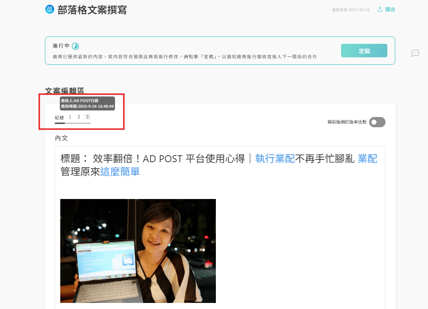Image resolution: width=428 pixels, height=309 pixels.
Task: Click the 進行中 status progress icon
Action: (x=75, y=46)
